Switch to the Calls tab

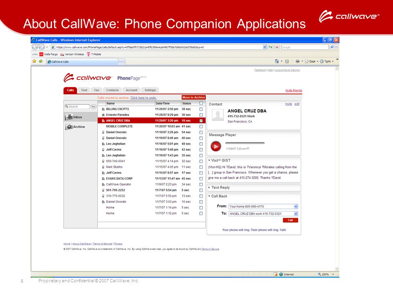pos(70,90)
